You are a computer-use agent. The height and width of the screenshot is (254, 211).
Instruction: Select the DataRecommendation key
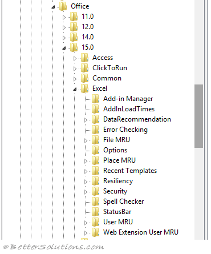click(137, 119)
